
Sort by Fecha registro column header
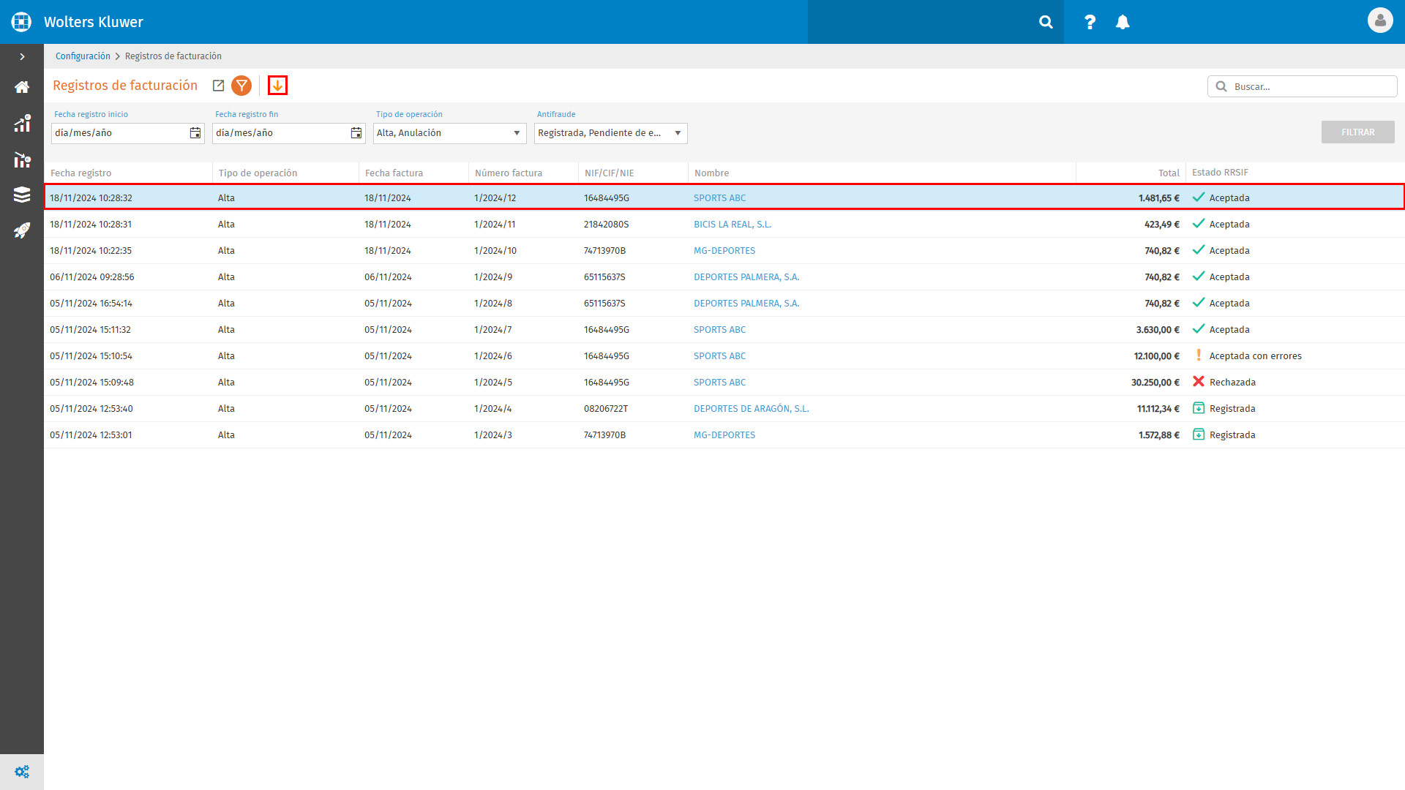[81, 173]
